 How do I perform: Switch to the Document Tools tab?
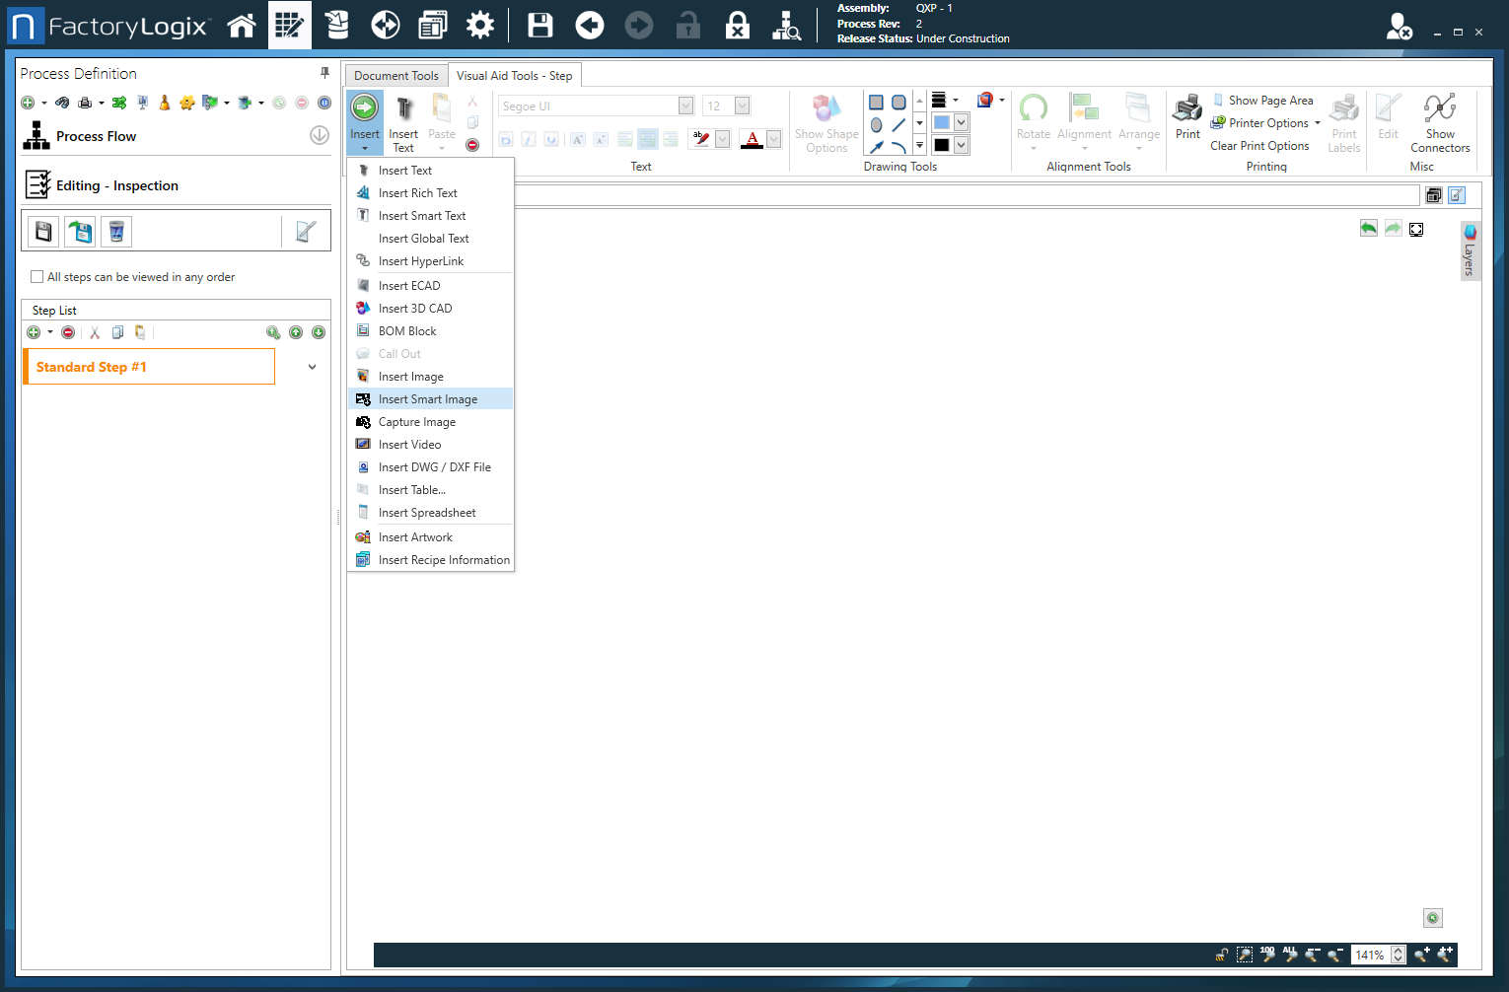click(x=395, y=75)
